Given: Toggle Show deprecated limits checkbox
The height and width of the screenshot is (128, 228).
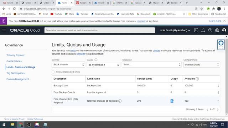Looking at the screenshot, I should (x=53, y=72).
